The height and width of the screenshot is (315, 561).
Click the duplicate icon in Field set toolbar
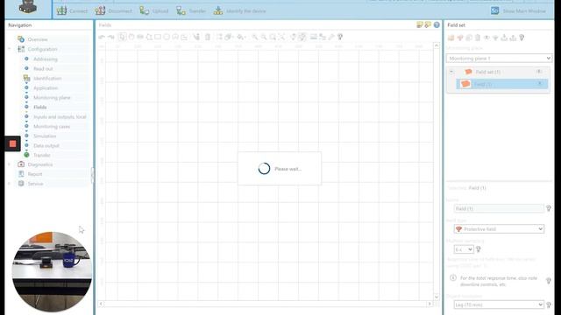point(469,38)
